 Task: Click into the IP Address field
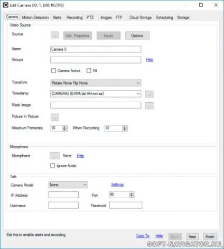pos(63,195)
